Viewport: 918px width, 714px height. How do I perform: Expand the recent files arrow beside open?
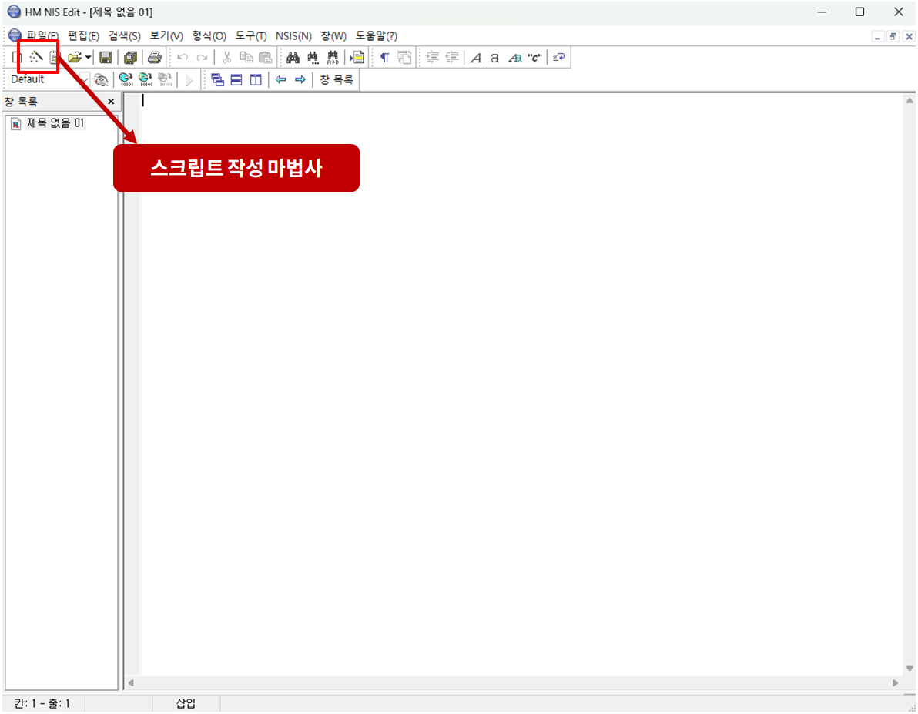(x=88, y=58)
